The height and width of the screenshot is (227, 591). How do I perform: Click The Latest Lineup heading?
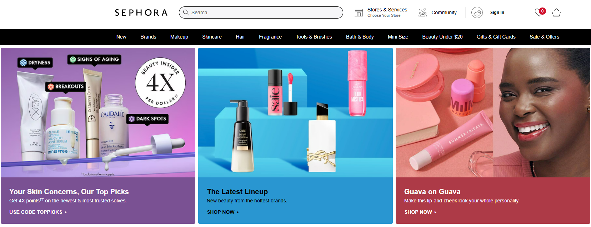(x=237, y=192)
